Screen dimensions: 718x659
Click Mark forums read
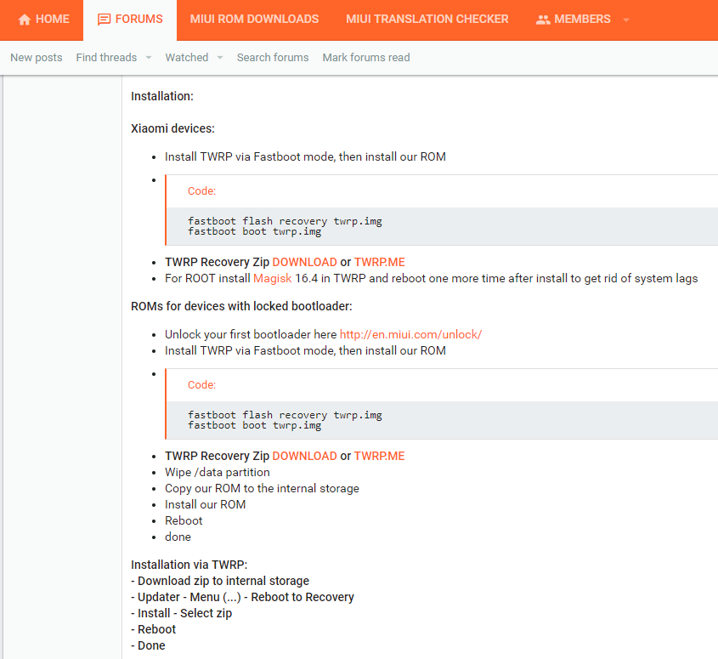tap(366, 57)
